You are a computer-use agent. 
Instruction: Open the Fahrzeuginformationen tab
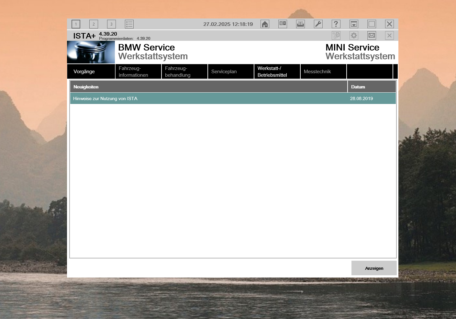pyautogui.click(x=138, y=72)
